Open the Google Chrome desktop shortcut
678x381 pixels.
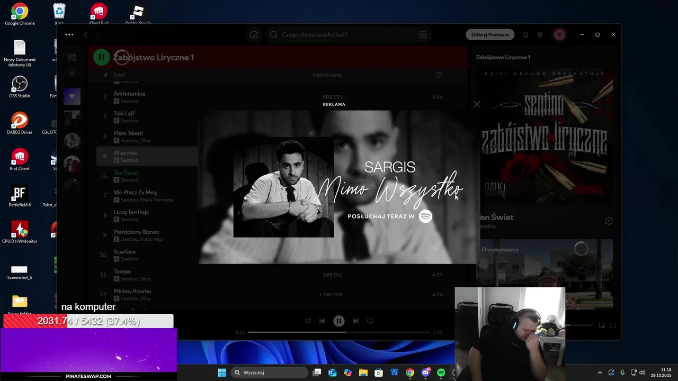tap(20, 14)
